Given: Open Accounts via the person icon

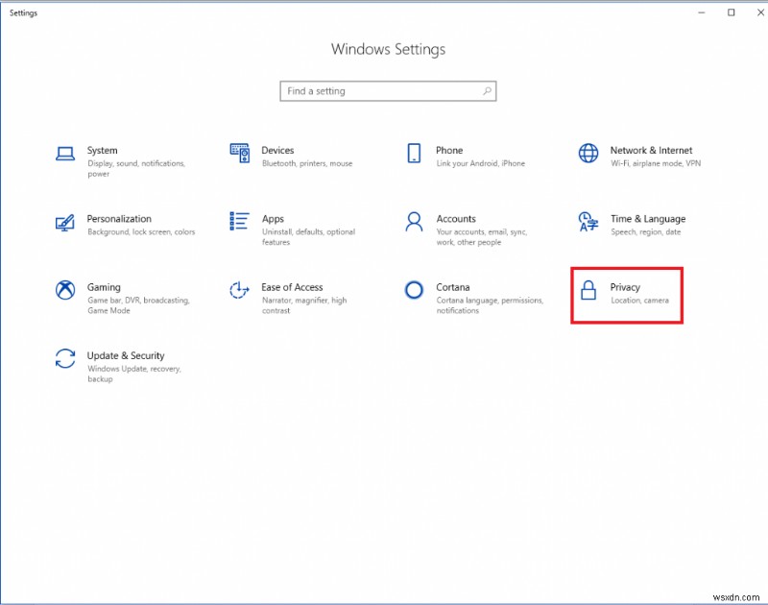Looking at the screenshot, I should (x=414, y=222).
